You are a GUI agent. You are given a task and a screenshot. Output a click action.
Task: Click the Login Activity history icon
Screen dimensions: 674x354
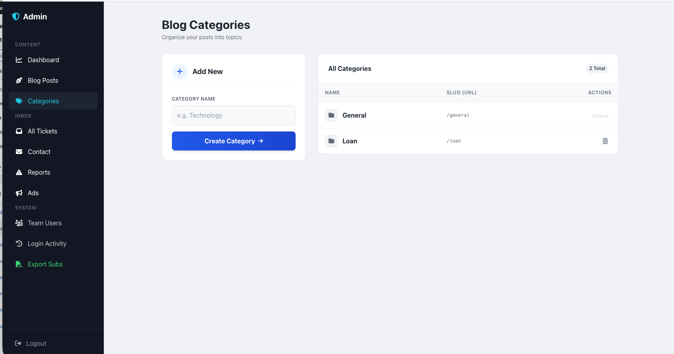tap(19, 244)
